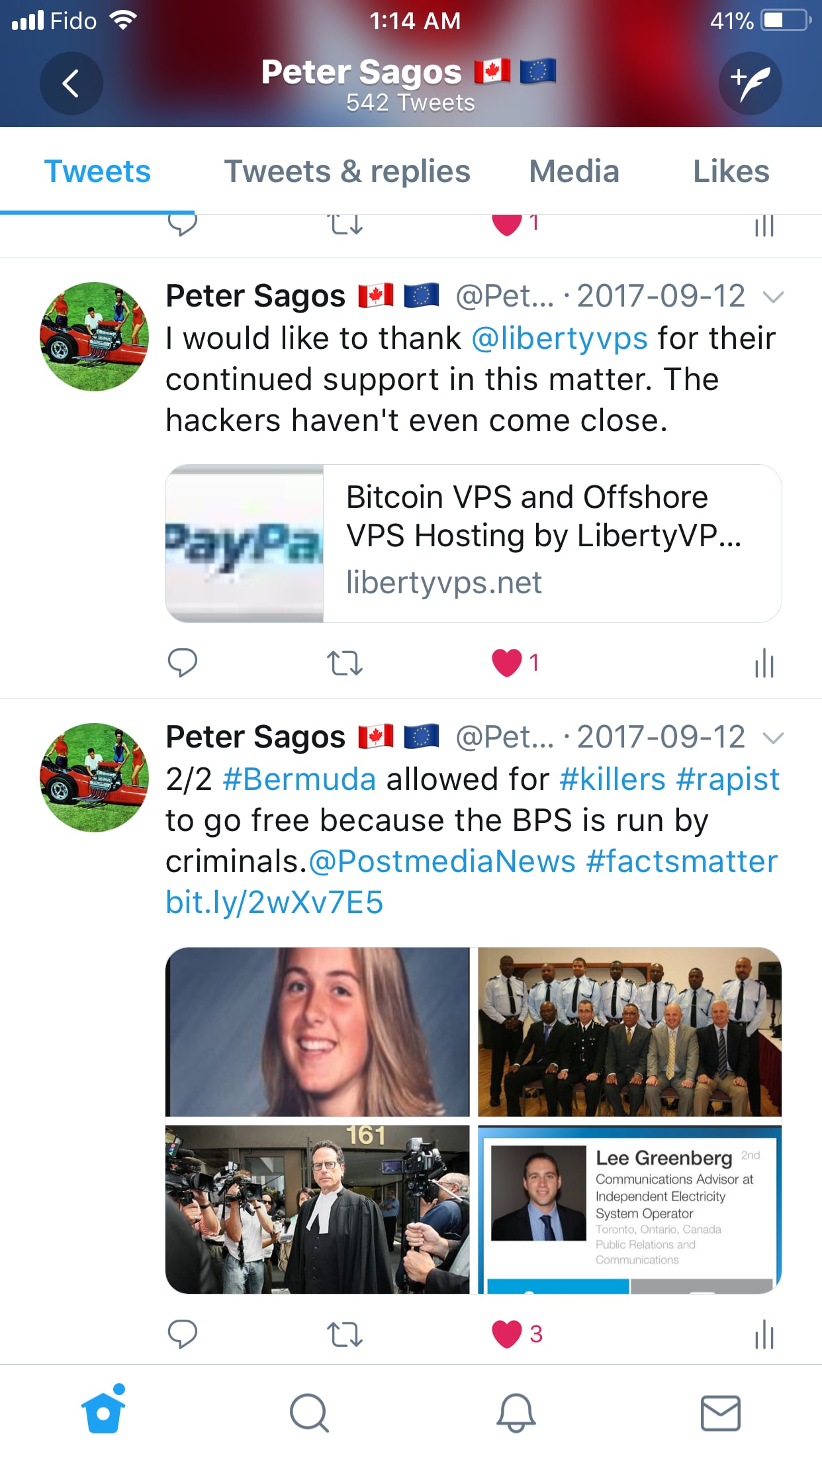Image resolution: width=822 pixels, height=1462 pixels.
Task: View analytics for the libertyvps tweet
Action: [x=764, y=663]
